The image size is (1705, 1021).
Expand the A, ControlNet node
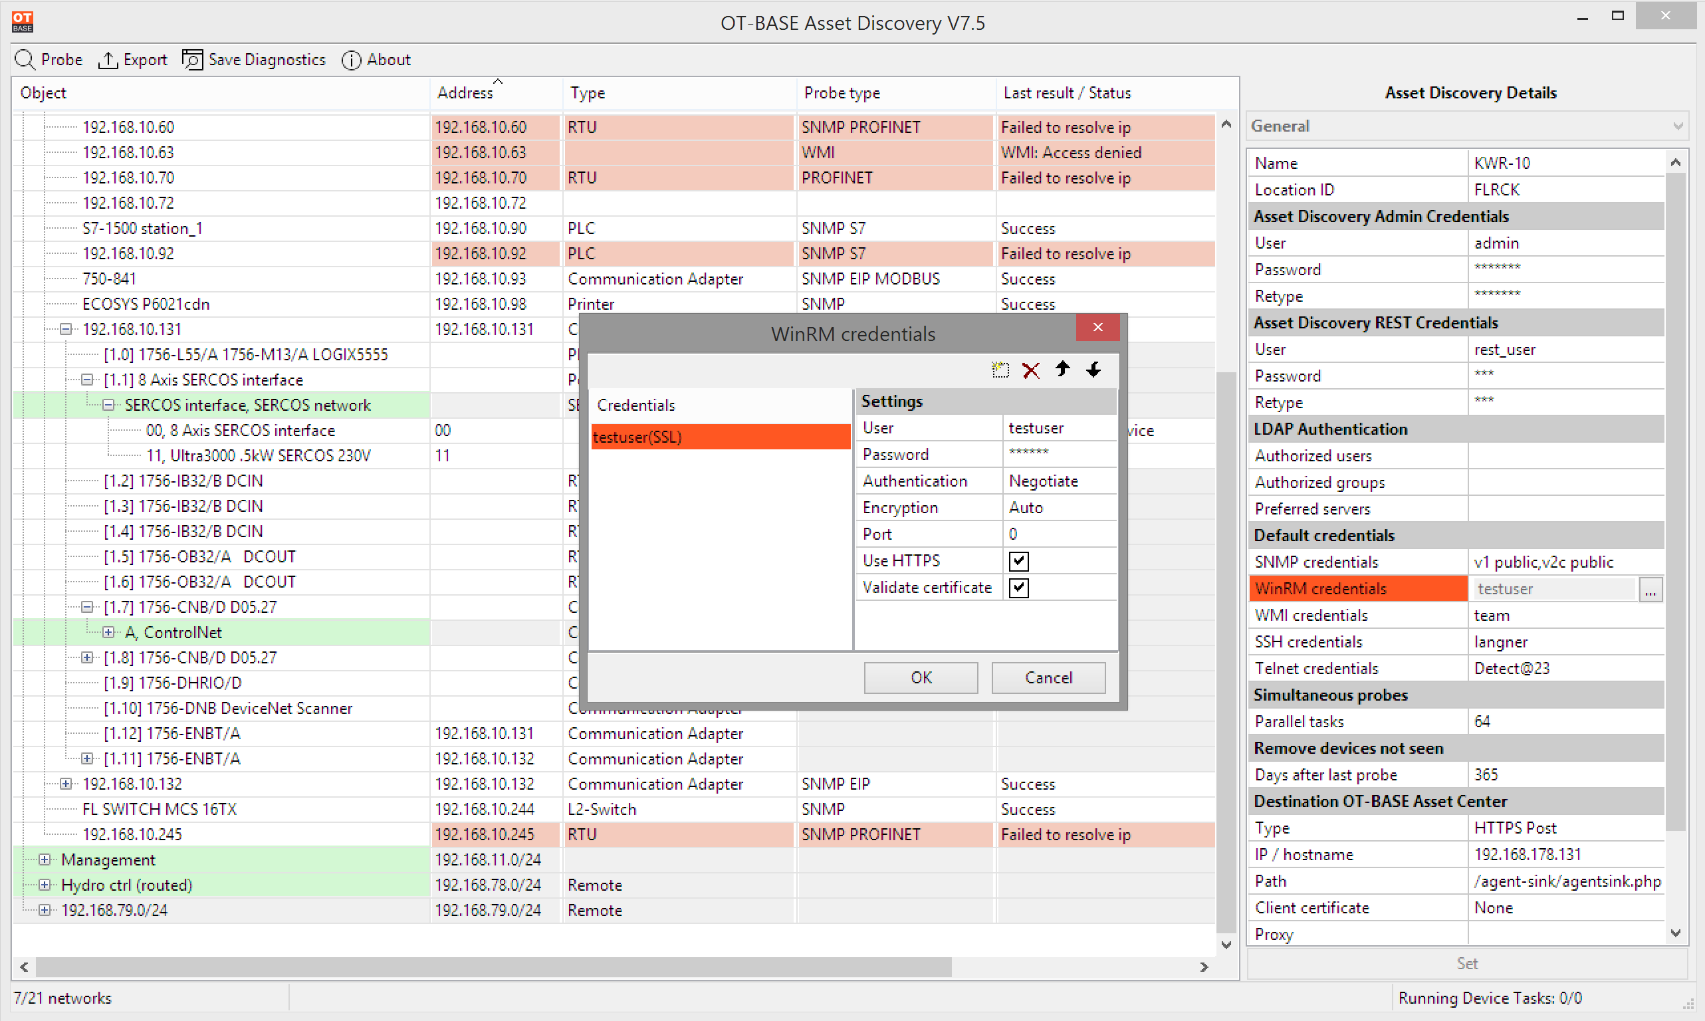click(x=109, y=632)
